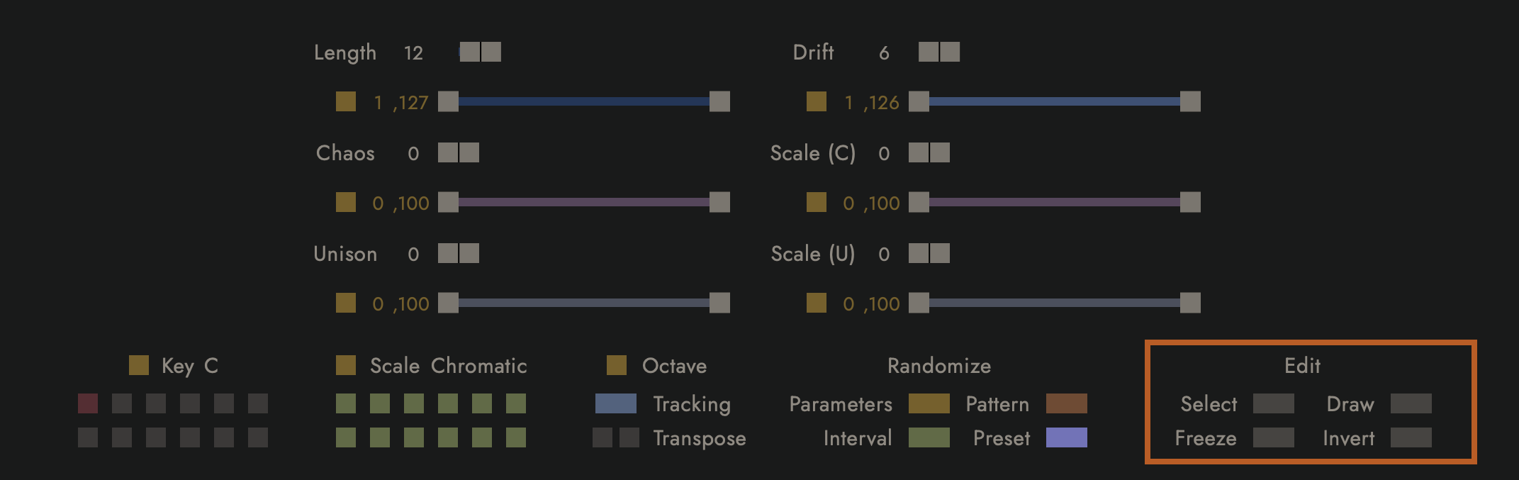Click the Octave parameter swatch
Image resolution: width=1519 pixels, height=480 pixels.
click(x=616, y=365)
